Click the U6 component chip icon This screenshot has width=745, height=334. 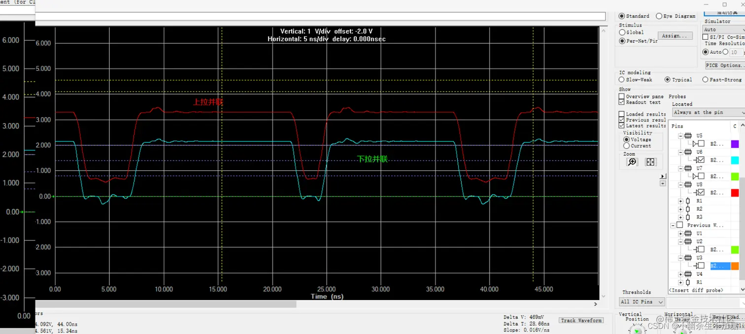tap(688, 152)
